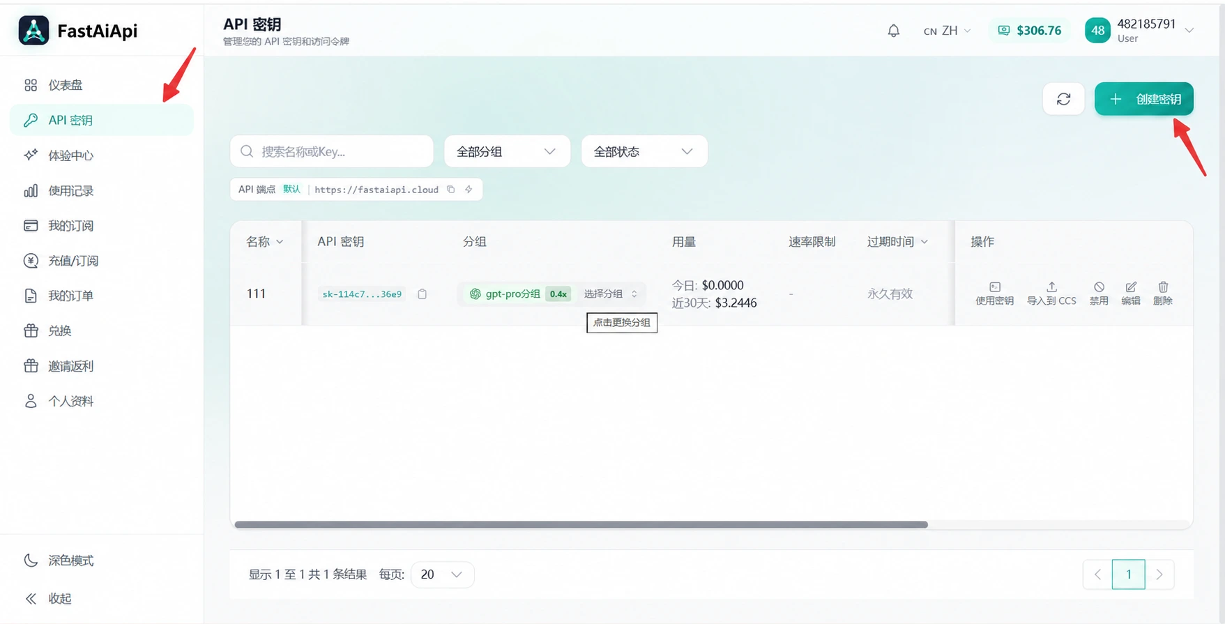Copy the sk-114c7...36e9 key

(x=422, y=294)
